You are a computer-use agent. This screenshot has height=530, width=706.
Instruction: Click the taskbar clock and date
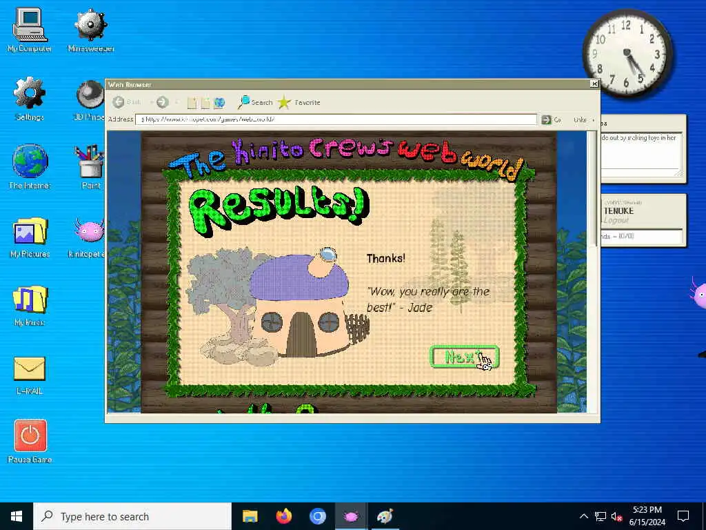(x=647, y=516)
